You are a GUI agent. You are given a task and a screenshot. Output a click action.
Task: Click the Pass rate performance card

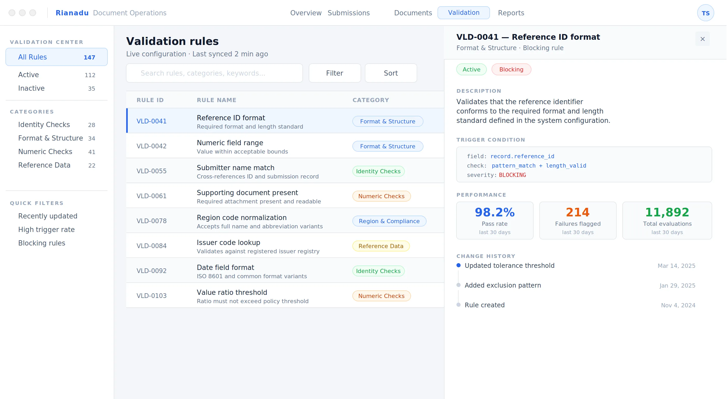tap(494, 221)
